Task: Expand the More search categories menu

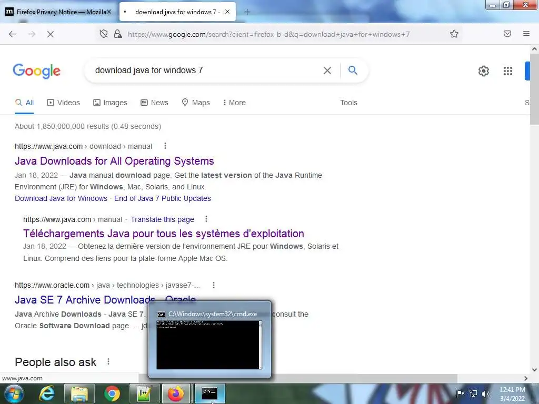Action: [x=234, y=103]
